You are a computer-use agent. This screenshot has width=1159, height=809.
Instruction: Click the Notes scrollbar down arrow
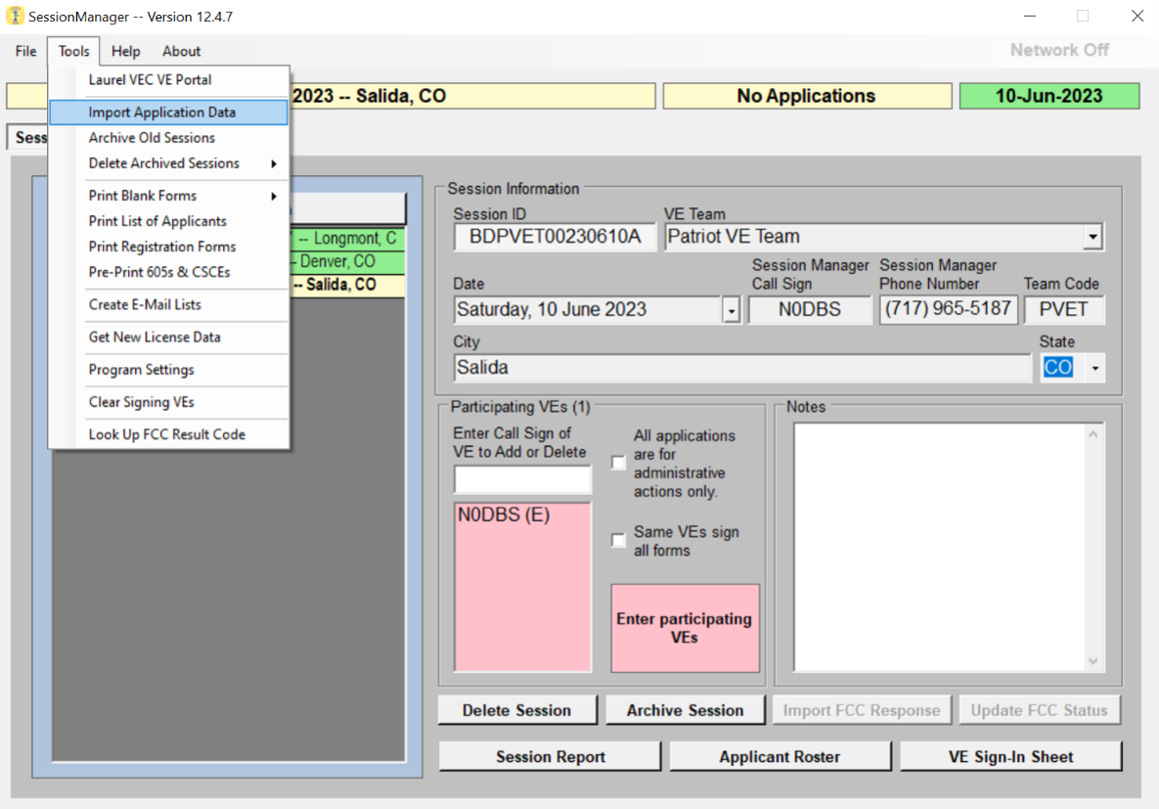(1093, 661)
